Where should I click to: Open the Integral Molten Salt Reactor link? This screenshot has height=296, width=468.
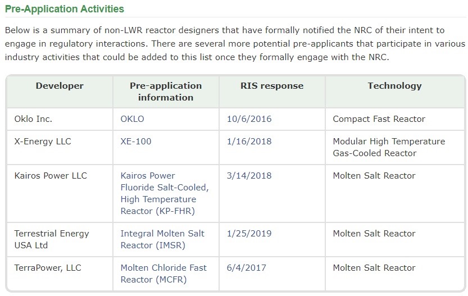(162, 239)
